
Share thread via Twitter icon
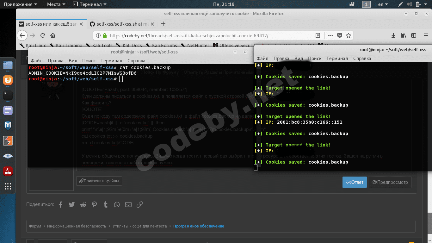pyautogui.click(x=72, y=204)
